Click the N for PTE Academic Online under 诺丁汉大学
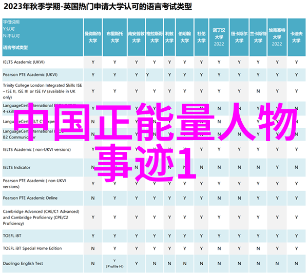This screenshot has width=308, height=275. (219, 198)
